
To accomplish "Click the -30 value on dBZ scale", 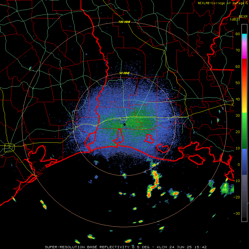I will tap(237, 213).
